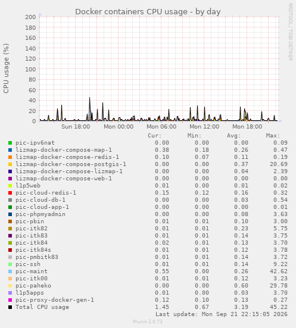Click the CPU usage (%) axis label
Viewport: 296px width, 328px height.
(6, 68)
